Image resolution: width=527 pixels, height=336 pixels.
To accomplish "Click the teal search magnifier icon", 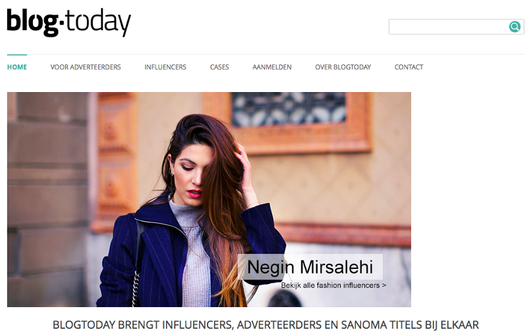I will [514, 26].
